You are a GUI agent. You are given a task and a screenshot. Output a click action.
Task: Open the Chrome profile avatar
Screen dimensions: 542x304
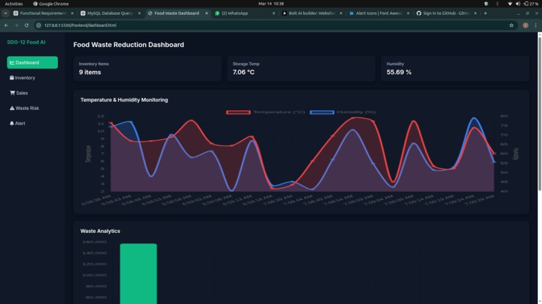525,26
